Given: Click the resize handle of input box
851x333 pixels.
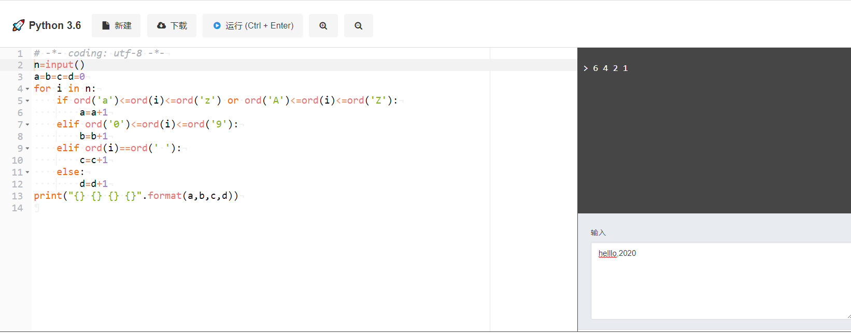Looking at the screenshot, I should (x=848, y=316).
